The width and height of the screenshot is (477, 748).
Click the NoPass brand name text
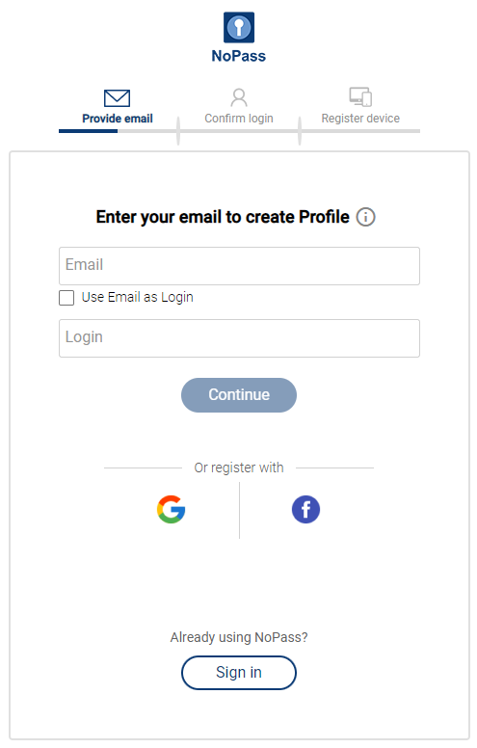[239, 56]
